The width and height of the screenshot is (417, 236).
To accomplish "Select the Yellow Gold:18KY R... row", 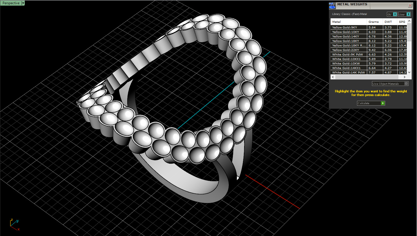I will coord(369,45).
